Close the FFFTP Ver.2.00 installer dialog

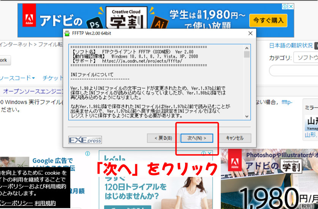[250, 33]
